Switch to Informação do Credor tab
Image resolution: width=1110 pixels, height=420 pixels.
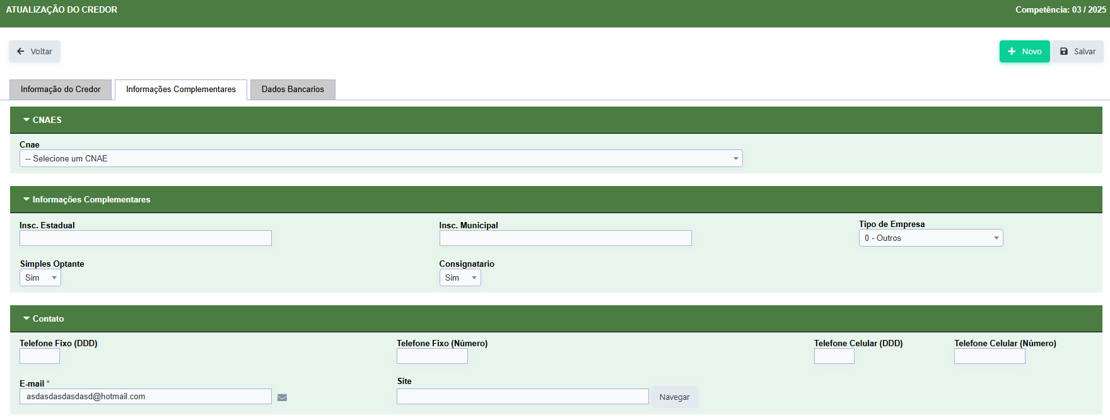[61, 90]
